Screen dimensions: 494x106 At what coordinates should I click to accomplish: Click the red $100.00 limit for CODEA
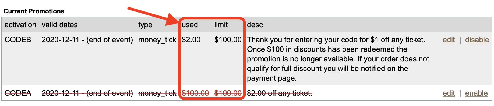point(228,93)
